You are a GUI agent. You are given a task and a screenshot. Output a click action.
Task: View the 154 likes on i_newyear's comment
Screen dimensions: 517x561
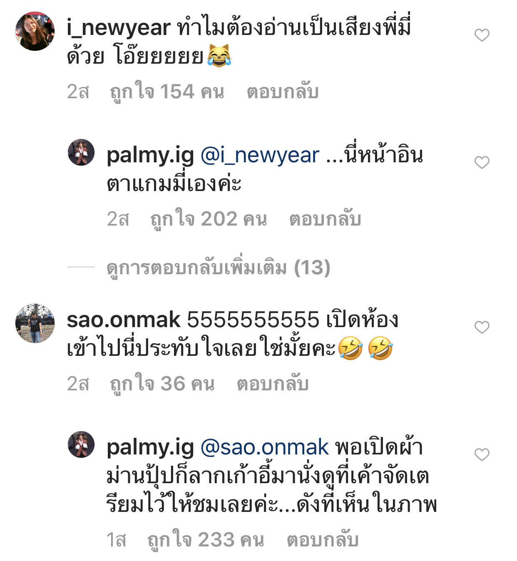click(167, 92)
